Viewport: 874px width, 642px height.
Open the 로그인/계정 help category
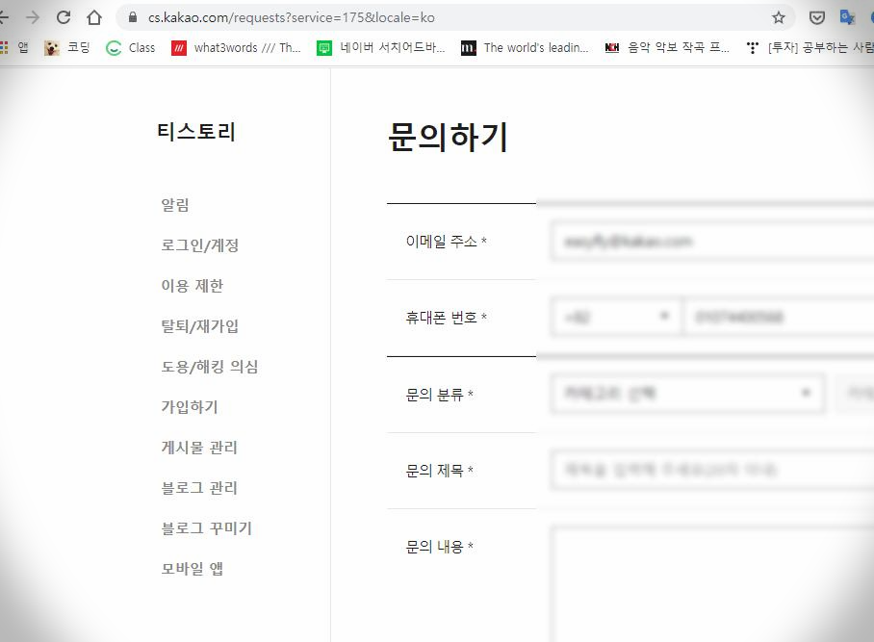point(199,245)
